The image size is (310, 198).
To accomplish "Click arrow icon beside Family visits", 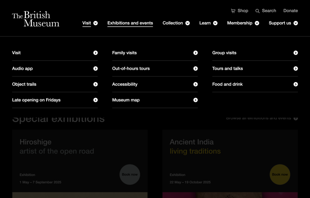I will [196, 53].
